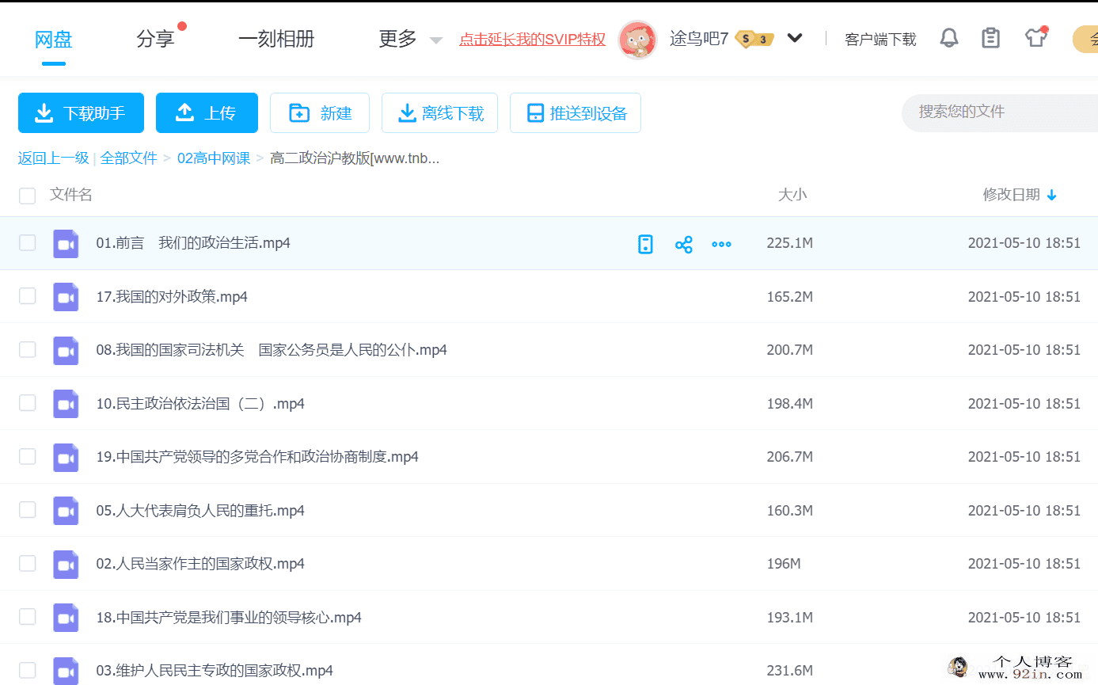Click video icon of 19.中国共产党领导的多党合作 file

click(x=66, y=457)
